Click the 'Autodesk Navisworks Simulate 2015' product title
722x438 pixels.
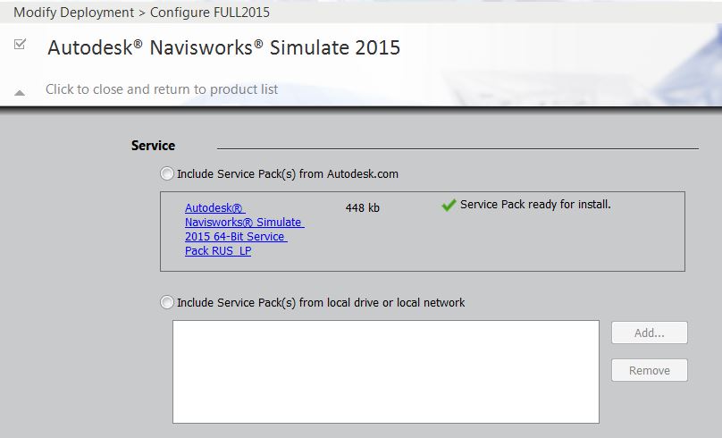pos(223,47)
